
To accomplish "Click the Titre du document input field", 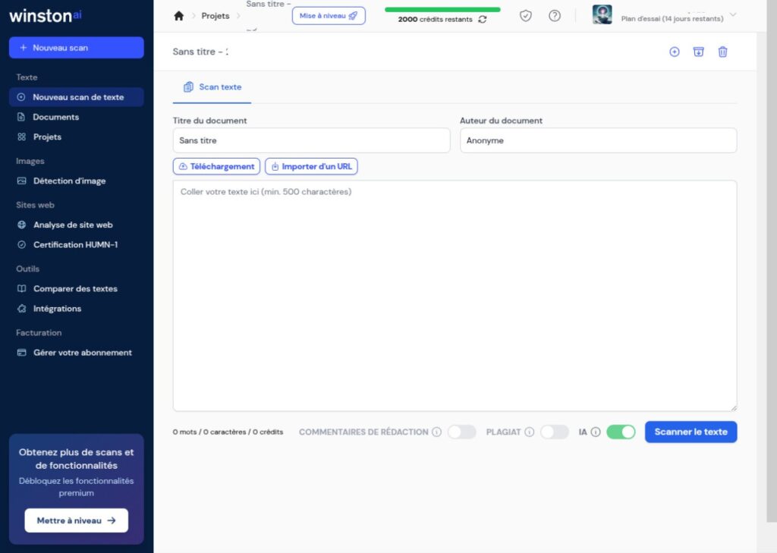I will (311, 140).
